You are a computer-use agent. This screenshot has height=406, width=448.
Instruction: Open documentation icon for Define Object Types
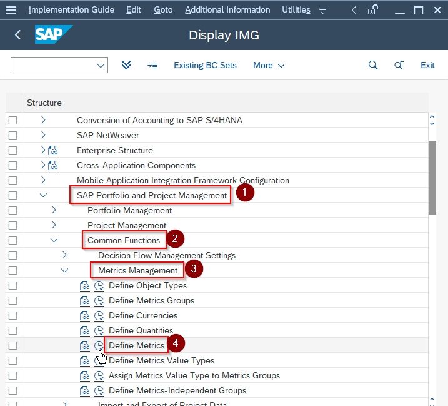click(x=84, y=285)
